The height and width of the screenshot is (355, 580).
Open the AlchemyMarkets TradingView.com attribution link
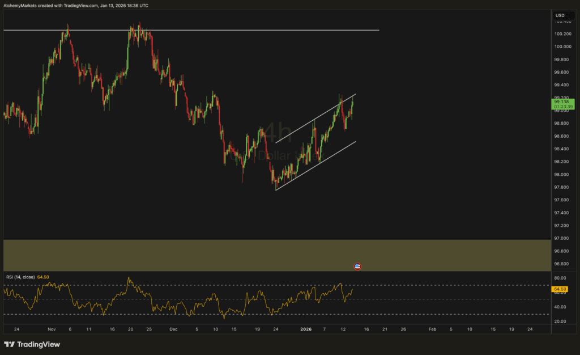pos(75,6)
